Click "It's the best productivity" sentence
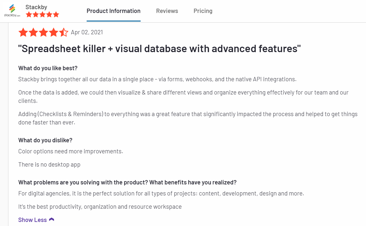The image size is (366, 226). click(100, 207)
